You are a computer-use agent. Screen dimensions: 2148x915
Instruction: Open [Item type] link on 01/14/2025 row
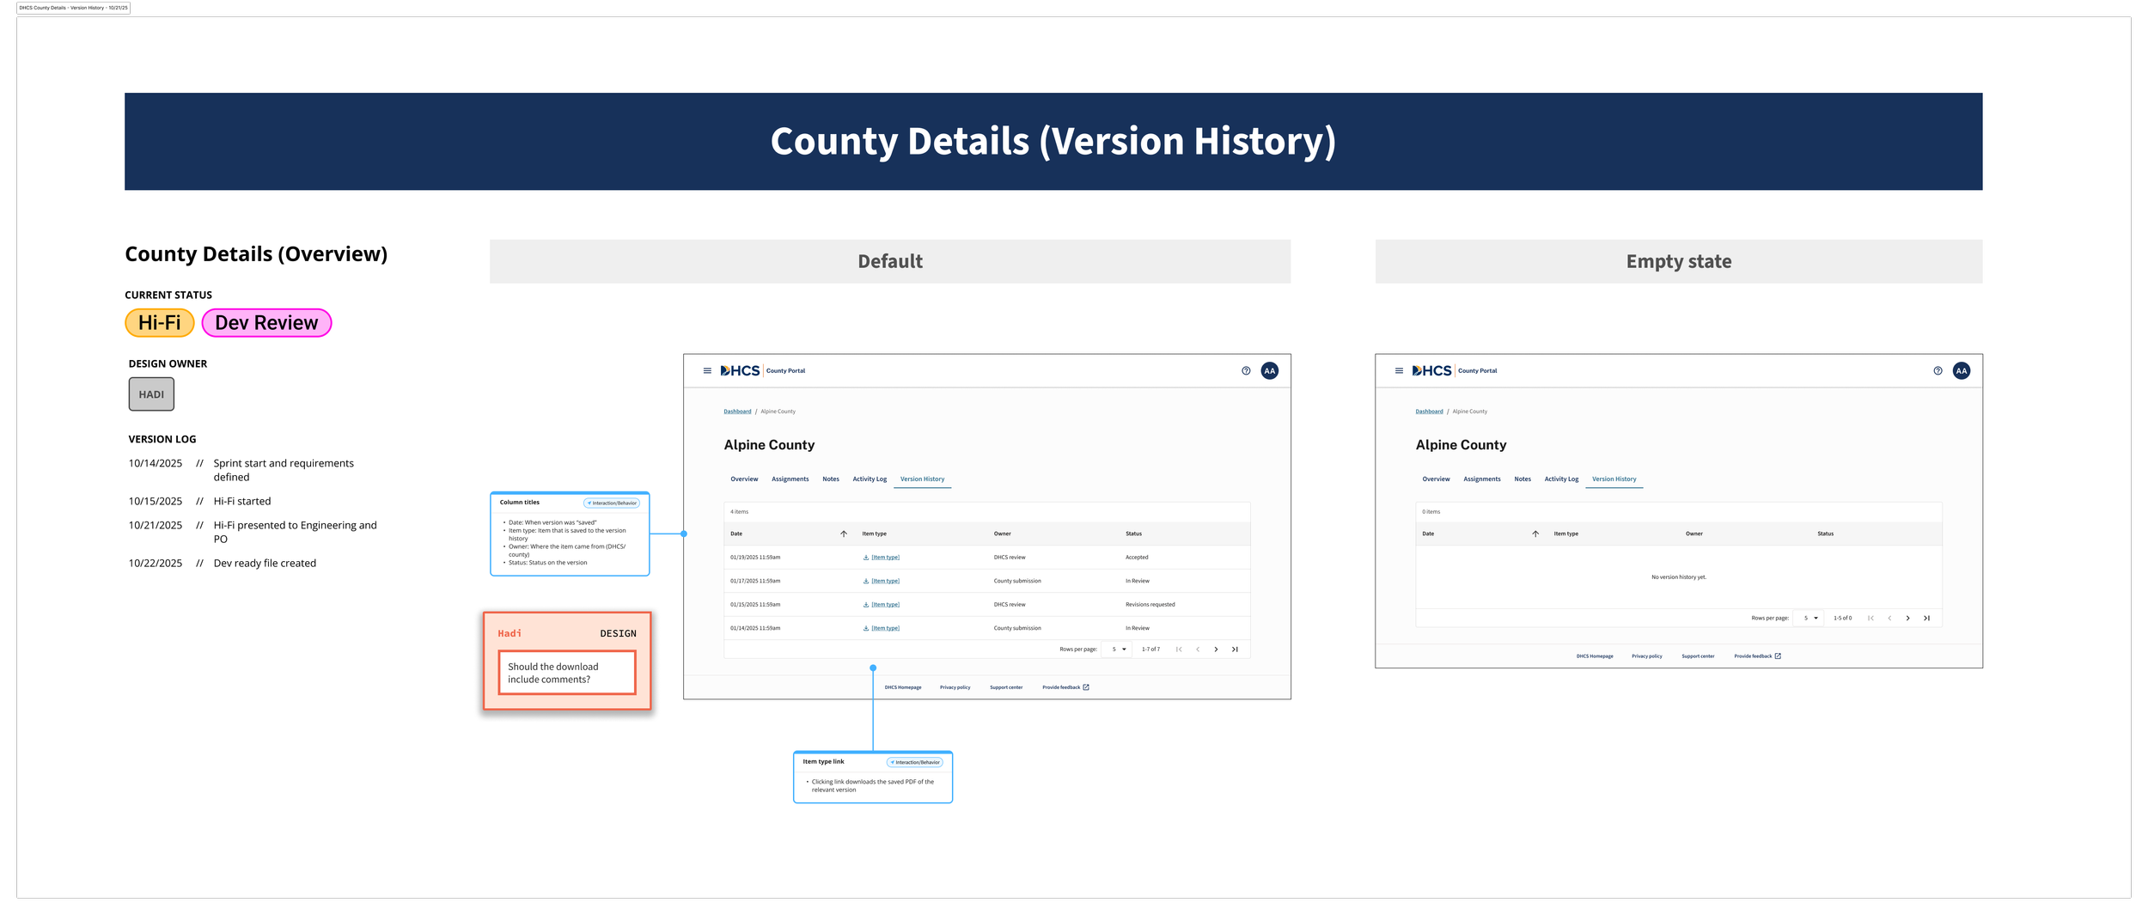[x=885, y=629]
